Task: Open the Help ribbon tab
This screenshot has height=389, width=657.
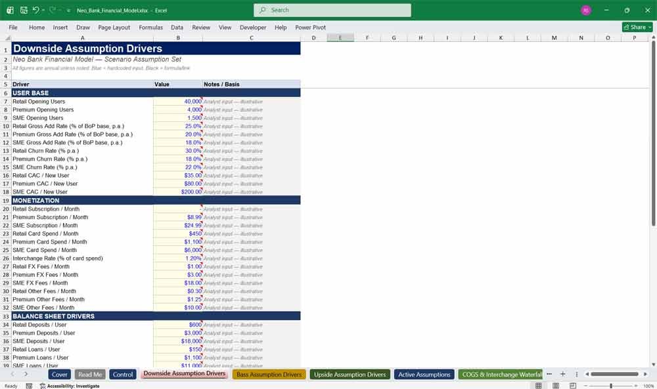Action: [281, 27]
